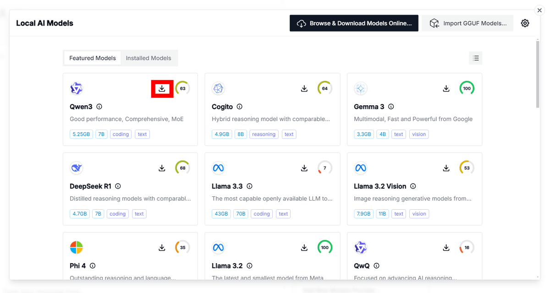550x293 pixels.
Task: Download the Llama 3.2 Vision model
Action: coord(446,168)
